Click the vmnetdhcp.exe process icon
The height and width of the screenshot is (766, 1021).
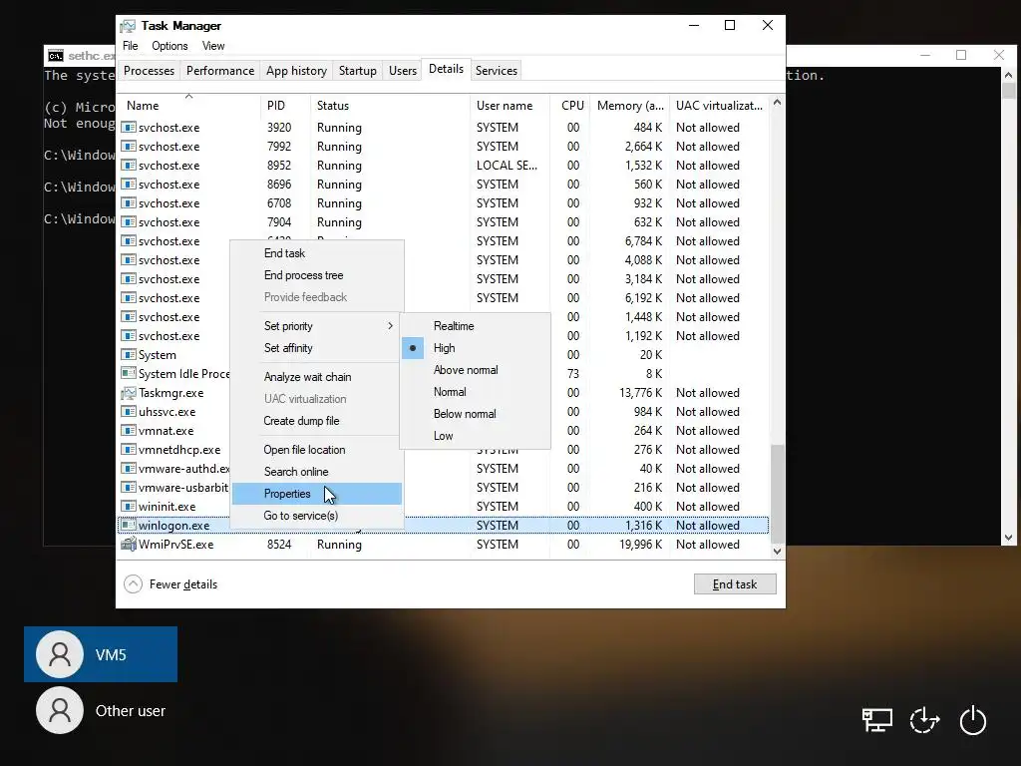point(129,450)
